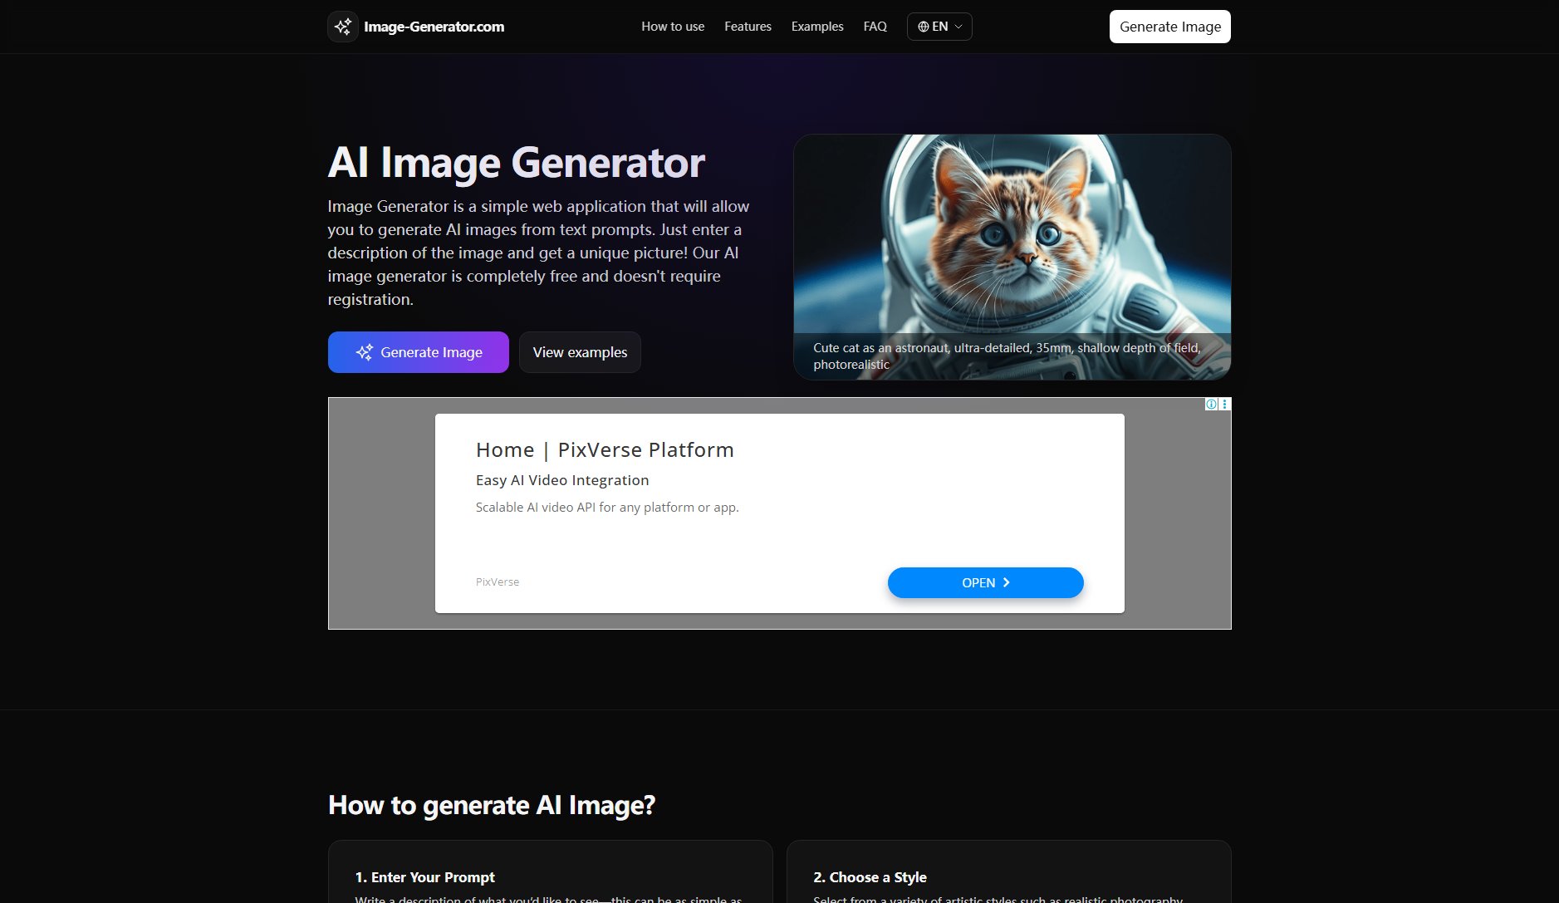Click the 'Home | PixVerse Platform' ad headline
The width and height of the screenshot is (1559, 903).
point(604,449)
